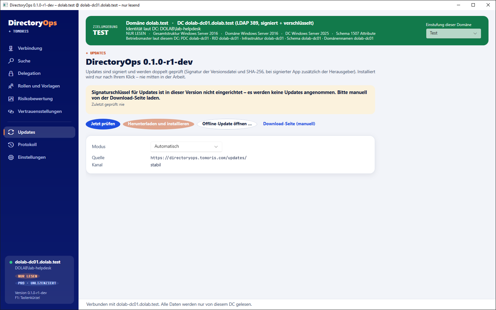Viewport: 496px width, 310px height.
Task: Click the Suche magnifier icon
Action: tap(11, 61)
